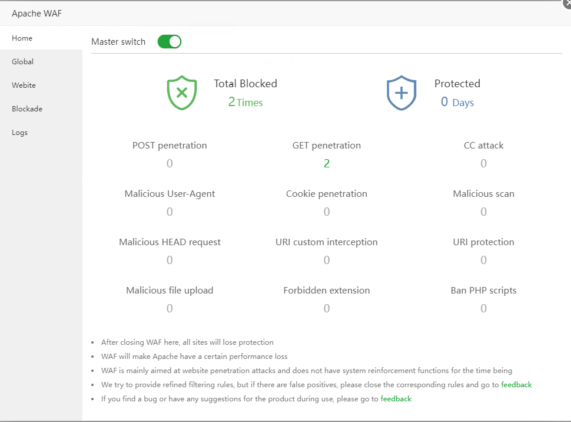Image resolution: width=571 pixels, height=422 pixels.
Task: Open the Home tab in sidebar
Action: point(22,38)
